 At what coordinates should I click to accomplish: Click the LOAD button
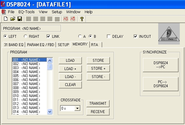(x=70, y=61)
